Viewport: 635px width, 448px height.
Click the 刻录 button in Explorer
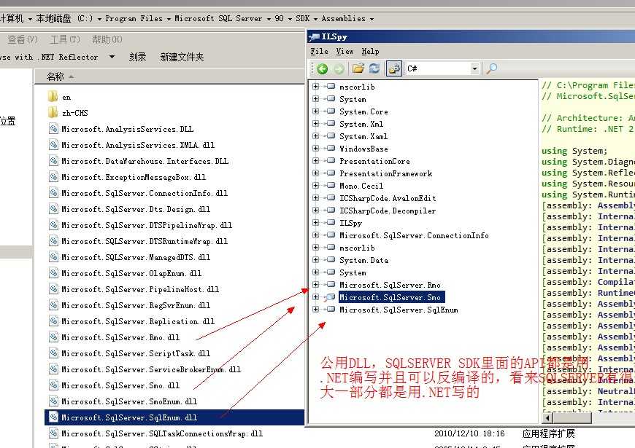[137, 57]
